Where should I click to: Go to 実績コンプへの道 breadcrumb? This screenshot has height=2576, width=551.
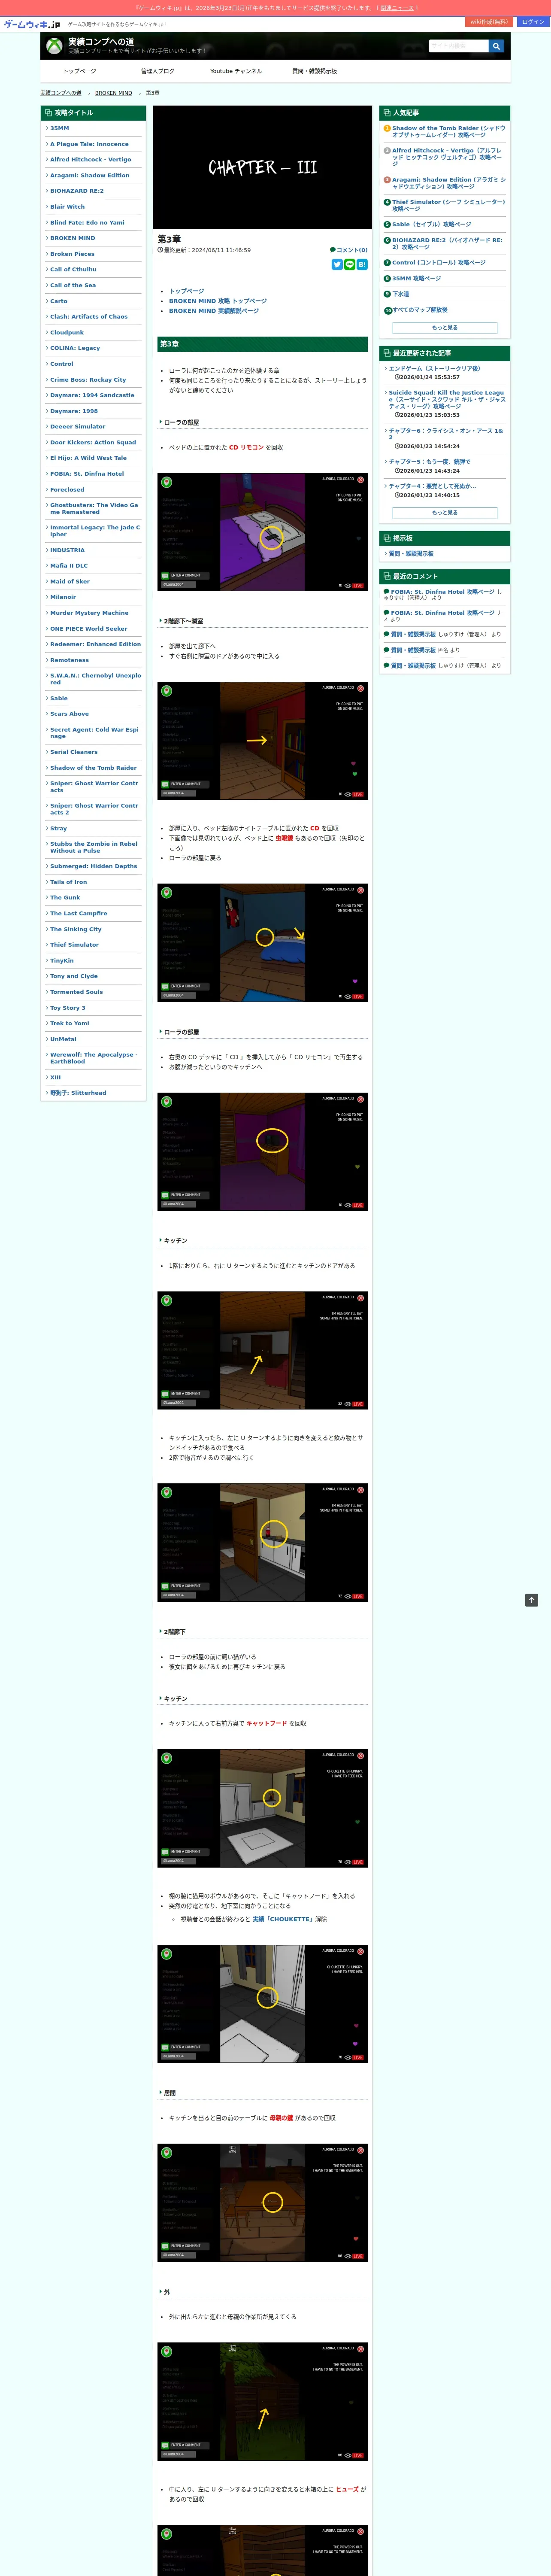tap(61, 93)
